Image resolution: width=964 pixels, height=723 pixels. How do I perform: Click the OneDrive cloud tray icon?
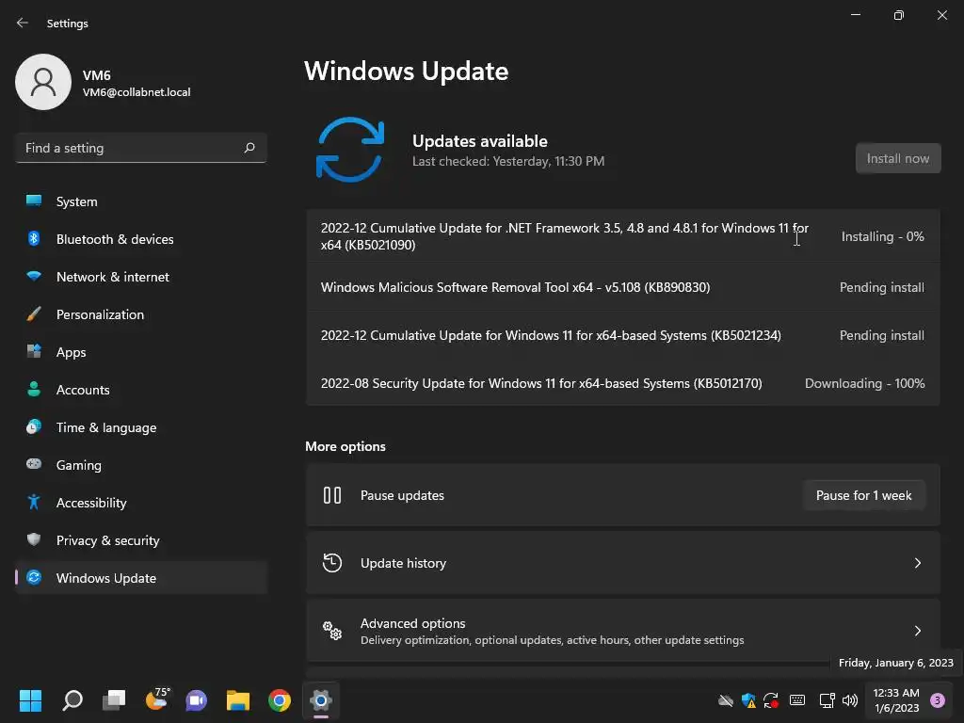726,700
